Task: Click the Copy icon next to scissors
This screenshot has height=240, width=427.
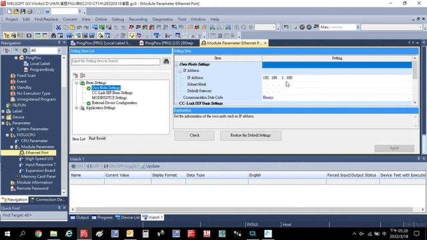Action: coord(65,27)
